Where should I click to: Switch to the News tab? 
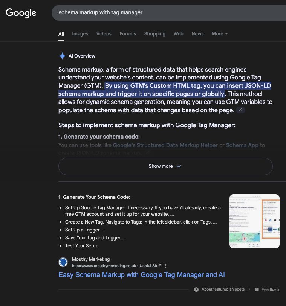[x=197, y=34]
